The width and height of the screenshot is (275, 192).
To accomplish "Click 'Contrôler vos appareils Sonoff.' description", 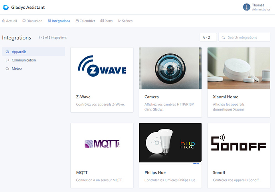I will [236, 180].
